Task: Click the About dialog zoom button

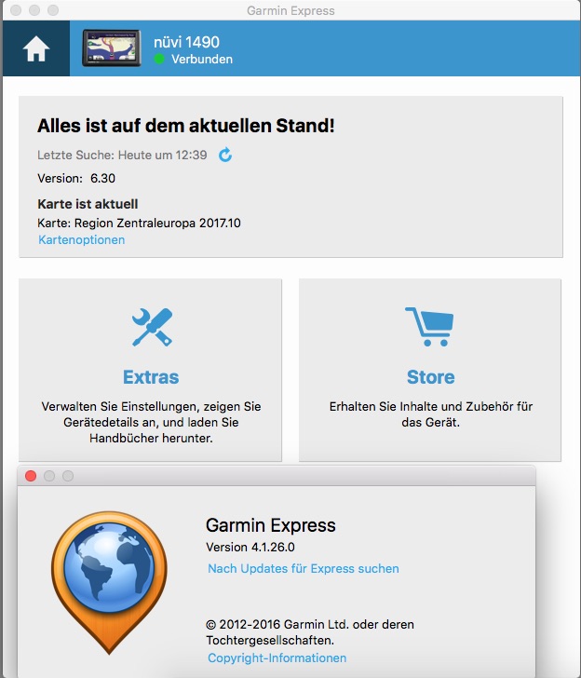Action: pos(68,476)
